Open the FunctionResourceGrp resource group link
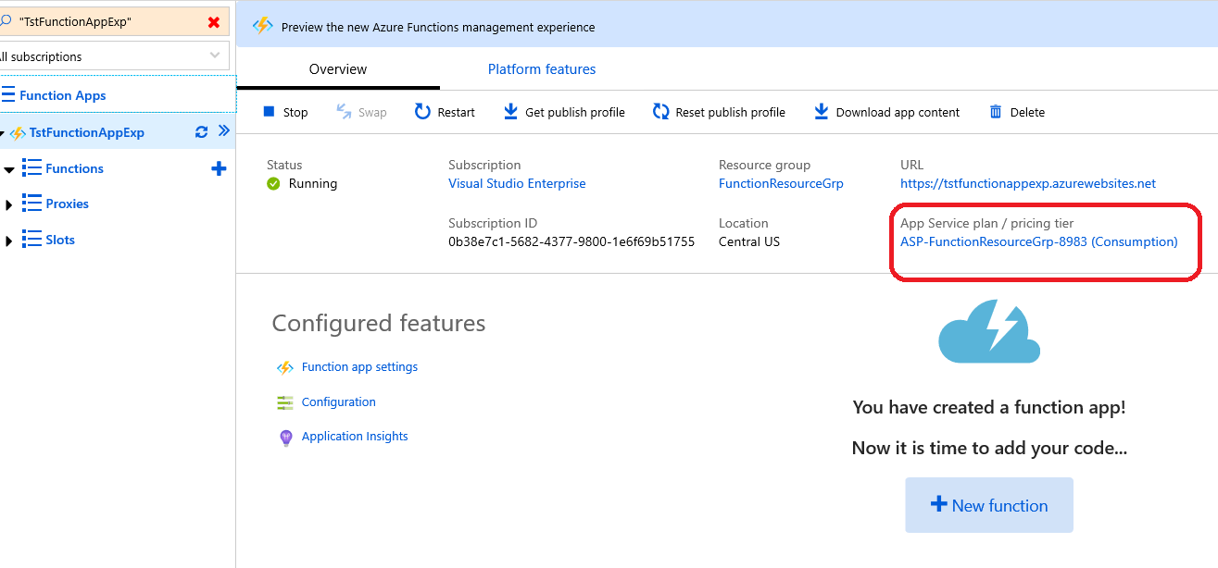The height and width of the screenshot is (568, 1218). click(781, 183)
